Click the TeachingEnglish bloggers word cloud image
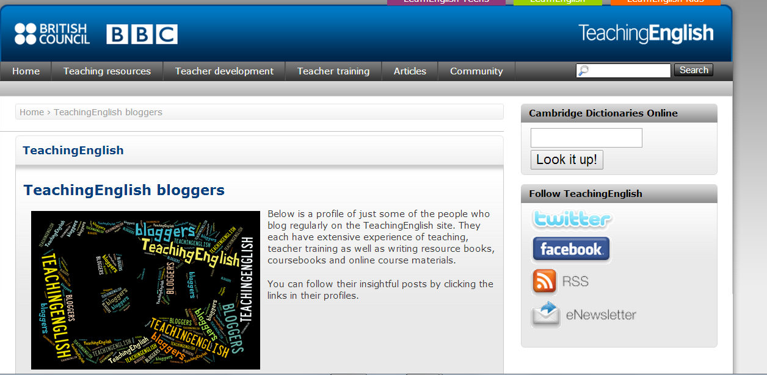Screen dimensions: 767x375 145,290
